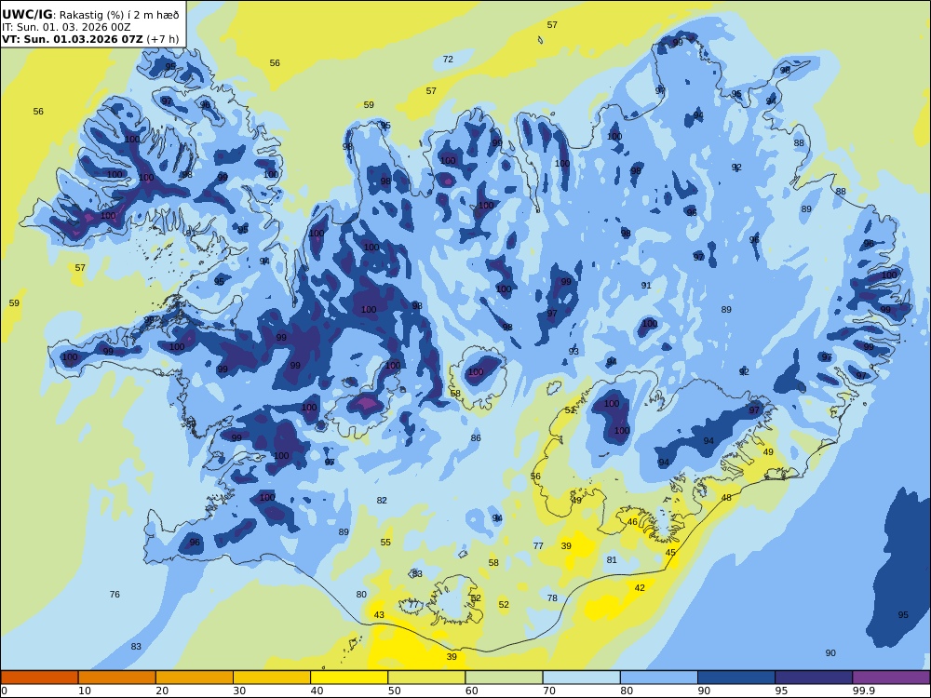Select the map value '55' on the map
The height and width of the screenshot is (698, 931).
pos(385,542)
